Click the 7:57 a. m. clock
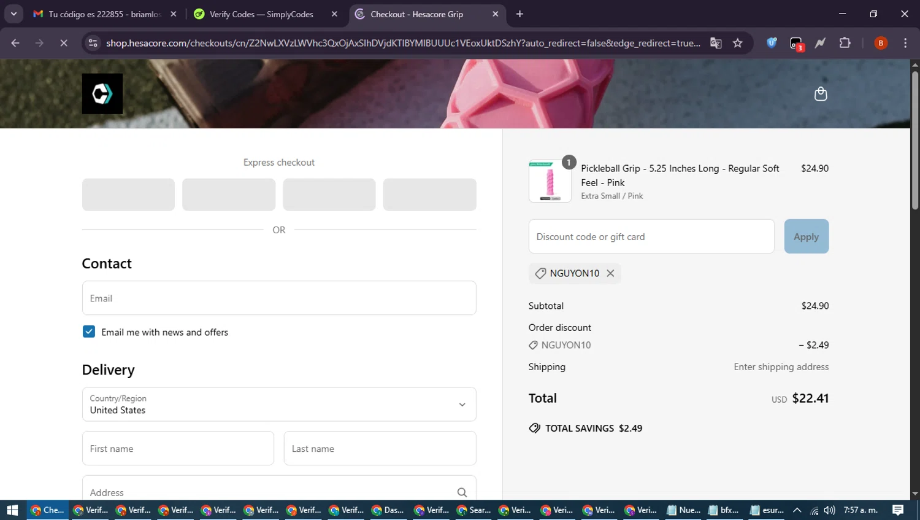 (861, 510)
